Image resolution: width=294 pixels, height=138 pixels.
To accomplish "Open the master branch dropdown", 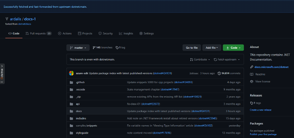I will (78, 48).
